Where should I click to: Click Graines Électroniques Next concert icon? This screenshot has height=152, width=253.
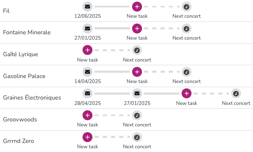pos(236,93)
